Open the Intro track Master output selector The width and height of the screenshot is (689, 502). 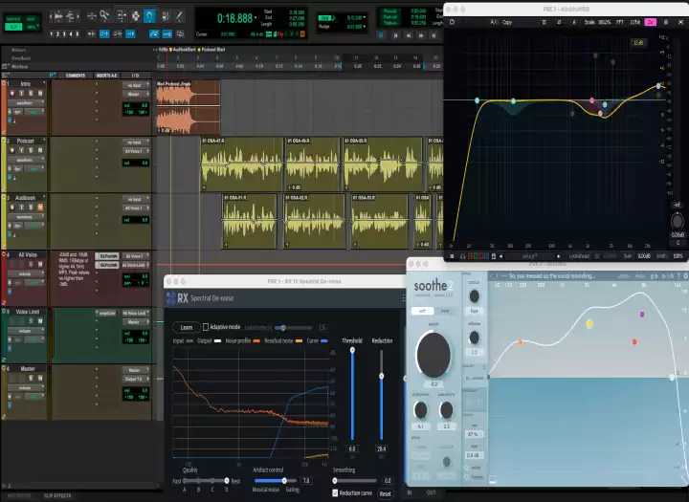[136, 94]
